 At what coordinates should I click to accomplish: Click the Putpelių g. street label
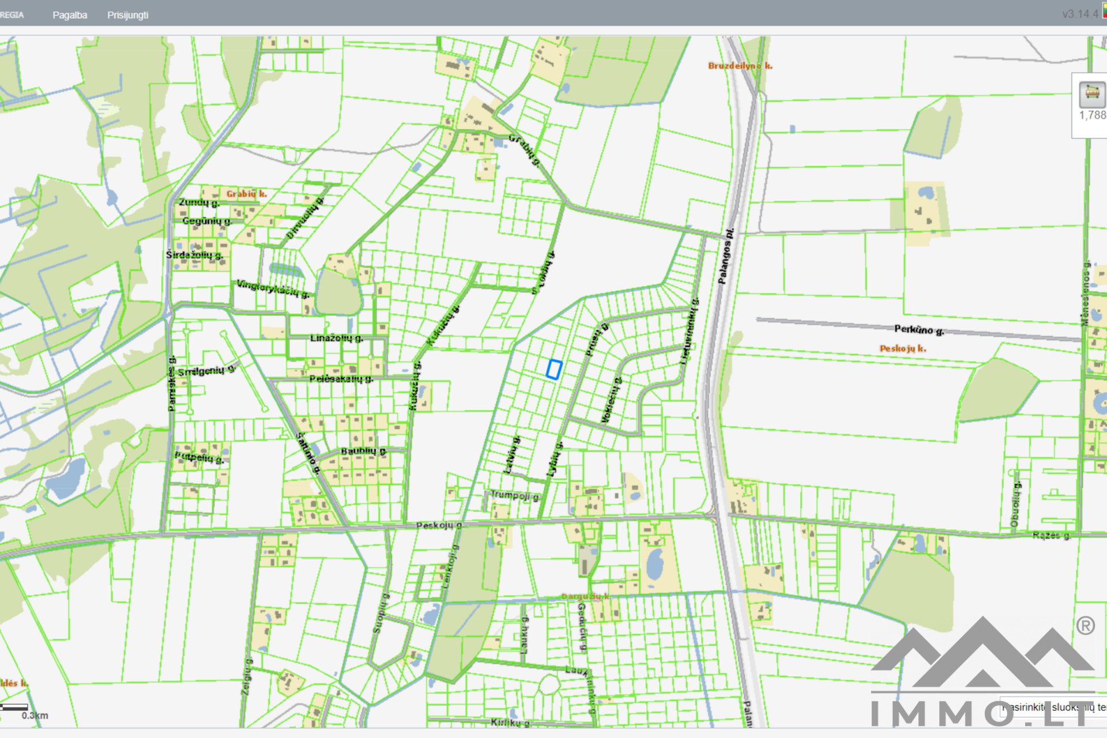199,457
